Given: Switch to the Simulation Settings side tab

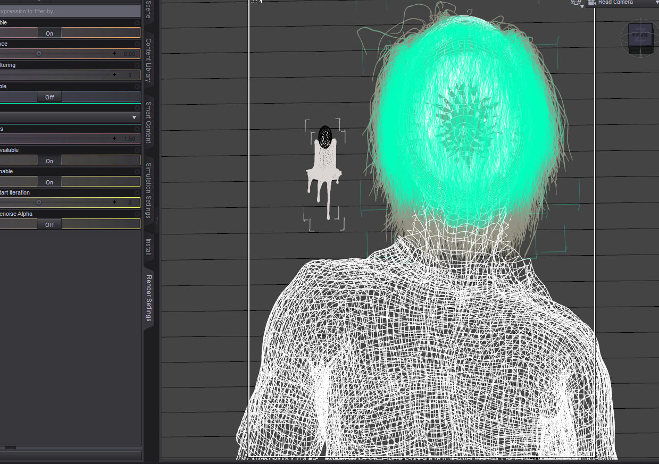Looking at the screenshot, I should (148, 190).
